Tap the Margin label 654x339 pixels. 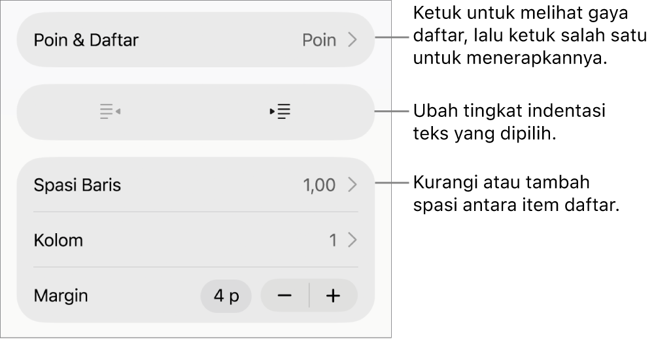click(61, 296)
